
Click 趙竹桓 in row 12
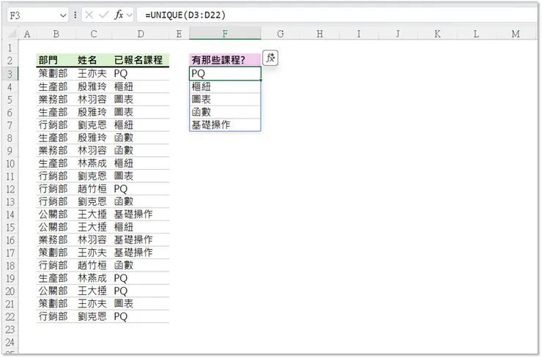(92, 189)
